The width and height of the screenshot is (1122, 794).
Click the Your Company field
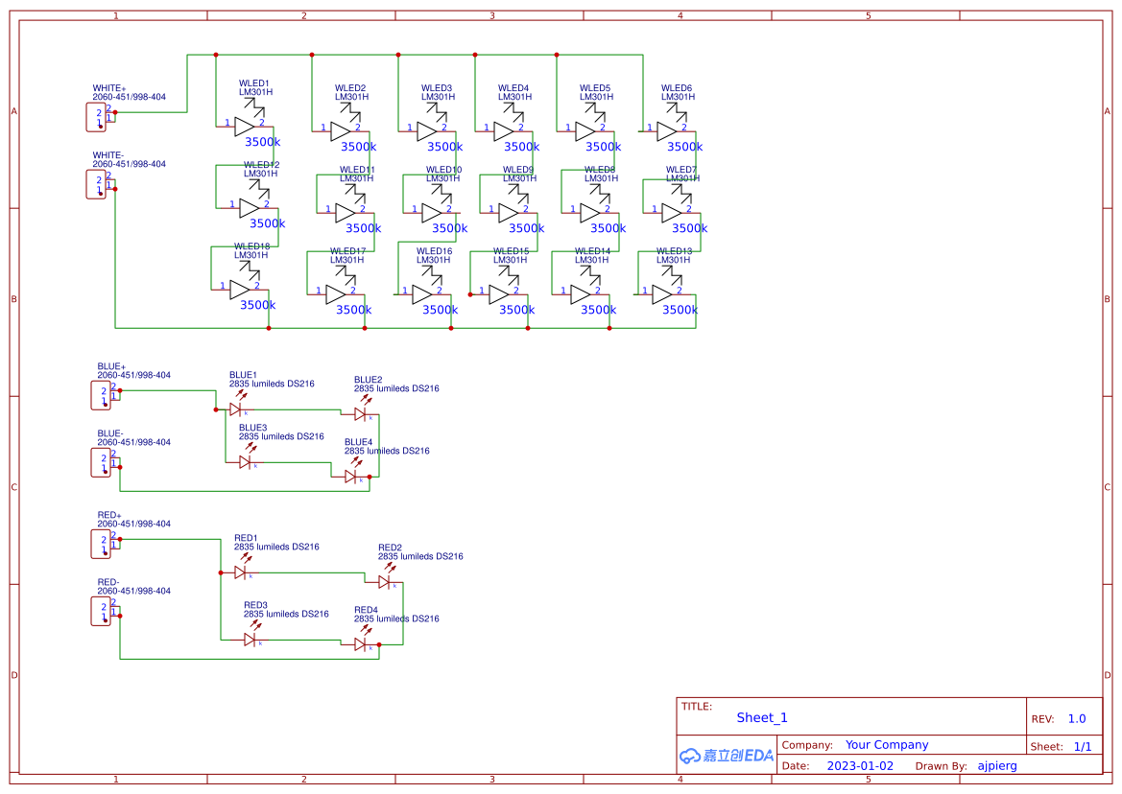(887, 745)
